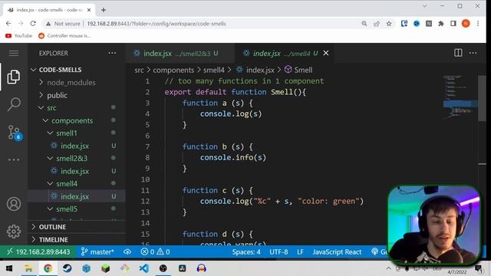Viewport: 491px width, 276px height.
Task: Open Visual Studio Code from taskbar
Action: (x=144, y=268)
